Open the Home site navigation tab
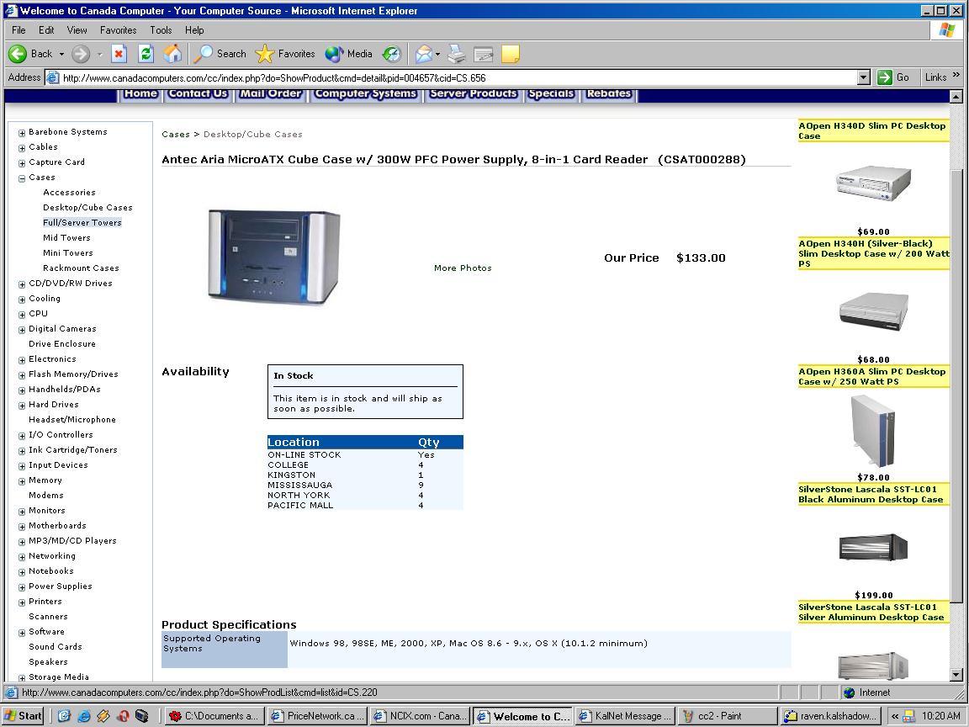 point(141,94)
